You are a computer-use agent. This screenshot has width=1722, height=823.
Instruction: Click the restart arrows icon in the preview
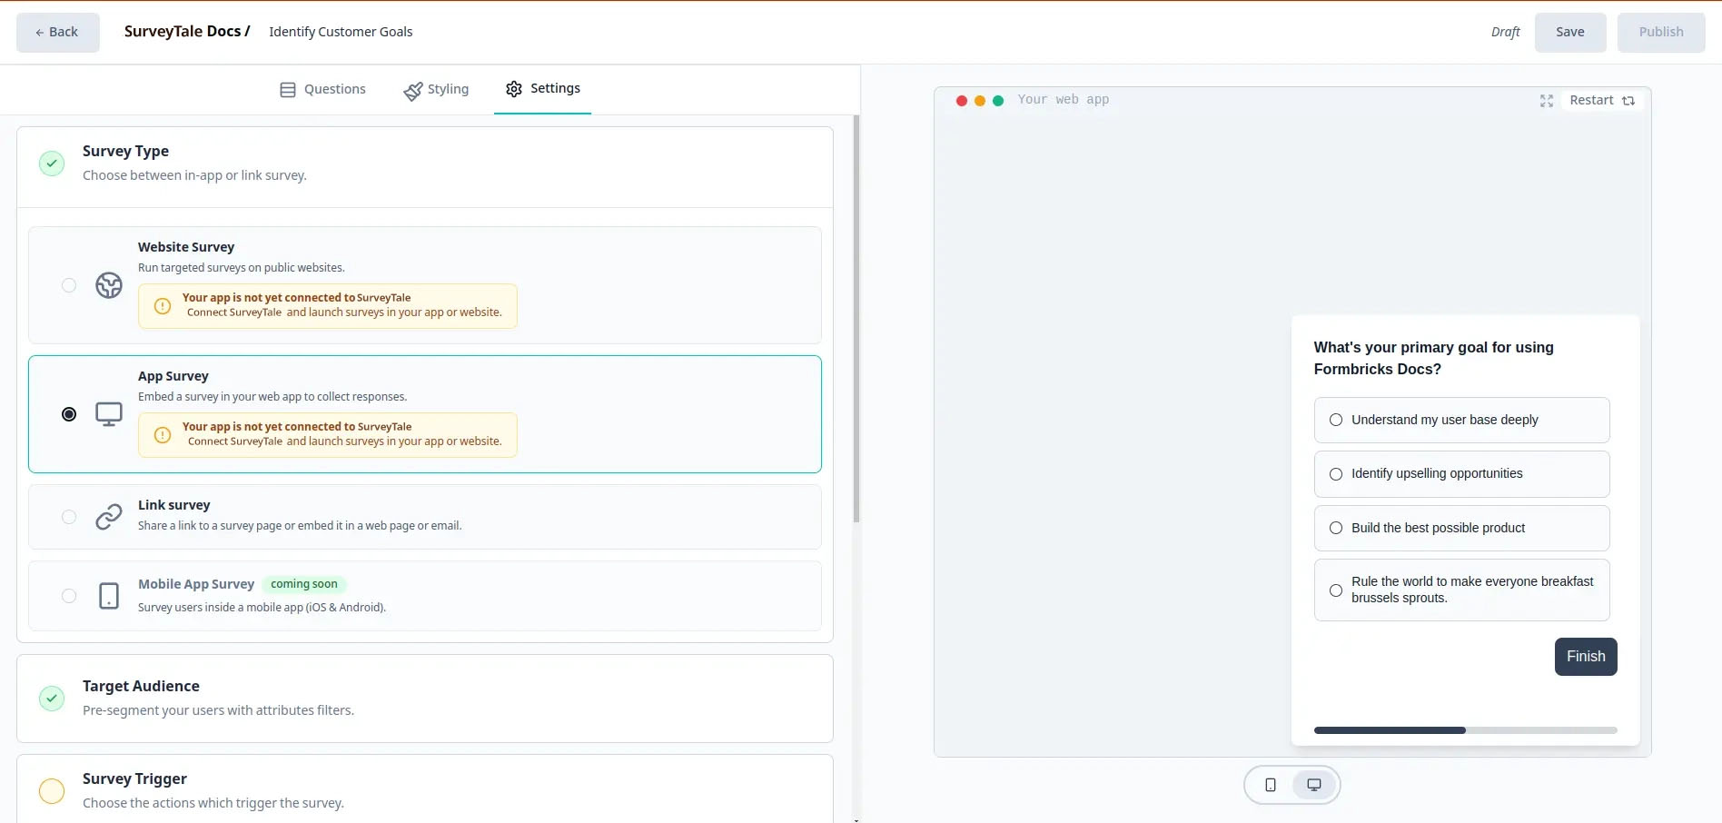pos(1628,101)
